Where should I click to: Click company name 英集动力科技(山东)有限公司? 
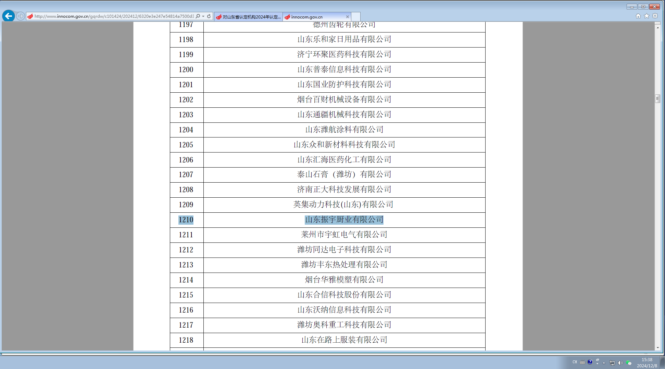tap(343, 205)
